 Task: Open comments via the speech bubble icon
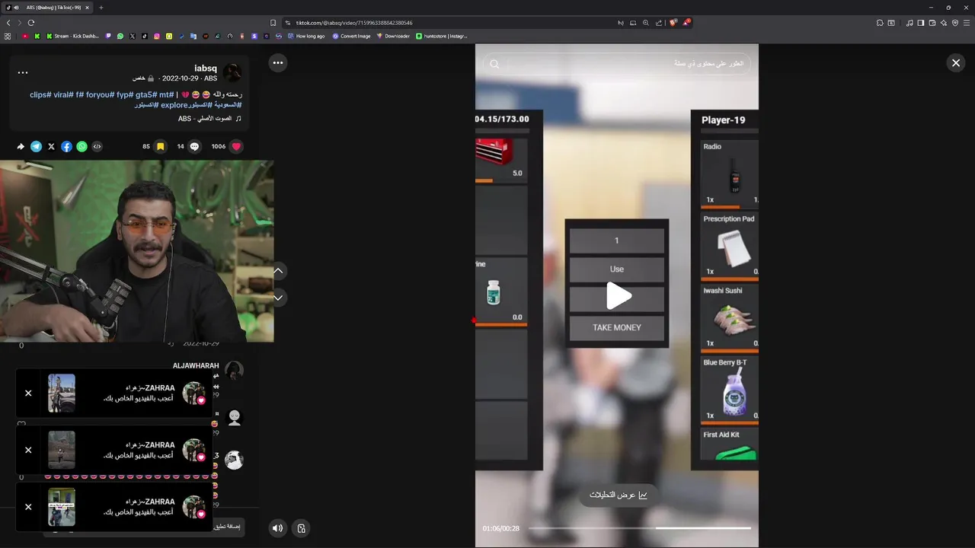click(x=194, y=146)
